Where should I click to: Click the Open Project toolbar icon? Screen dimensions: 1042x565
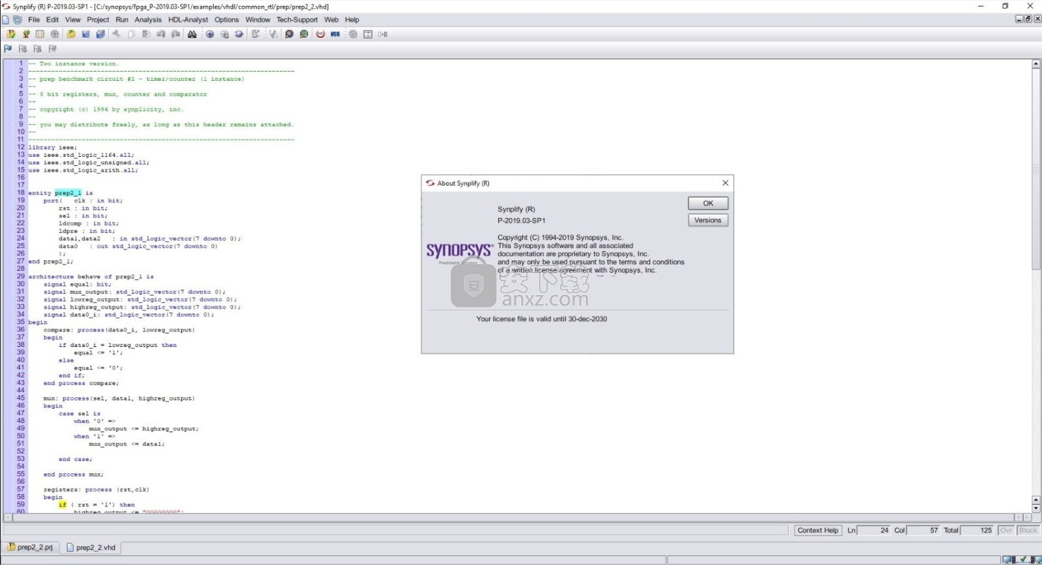(11, 34)
